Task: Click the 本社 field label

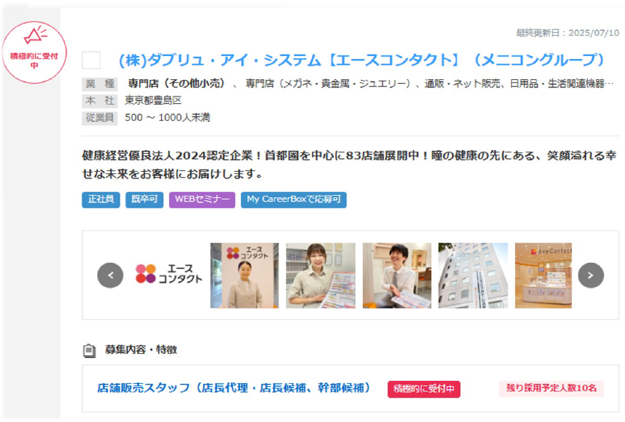Action: [100, 101]
